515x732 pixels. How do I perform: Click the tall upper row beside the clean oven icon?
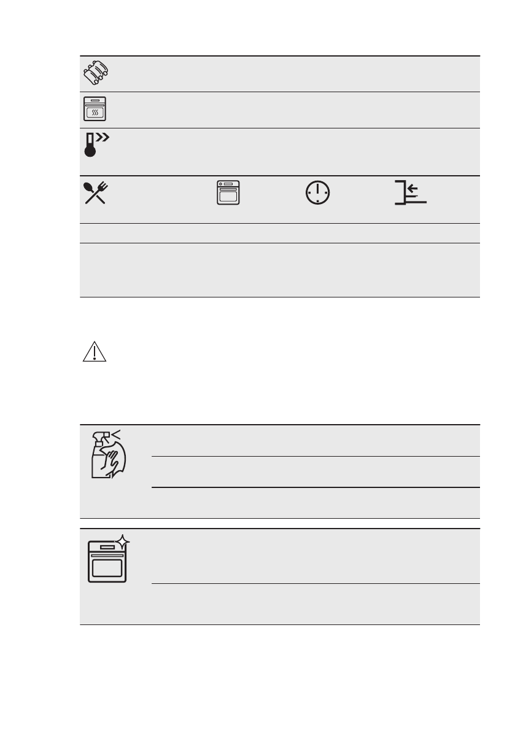[x=314, y=556]
